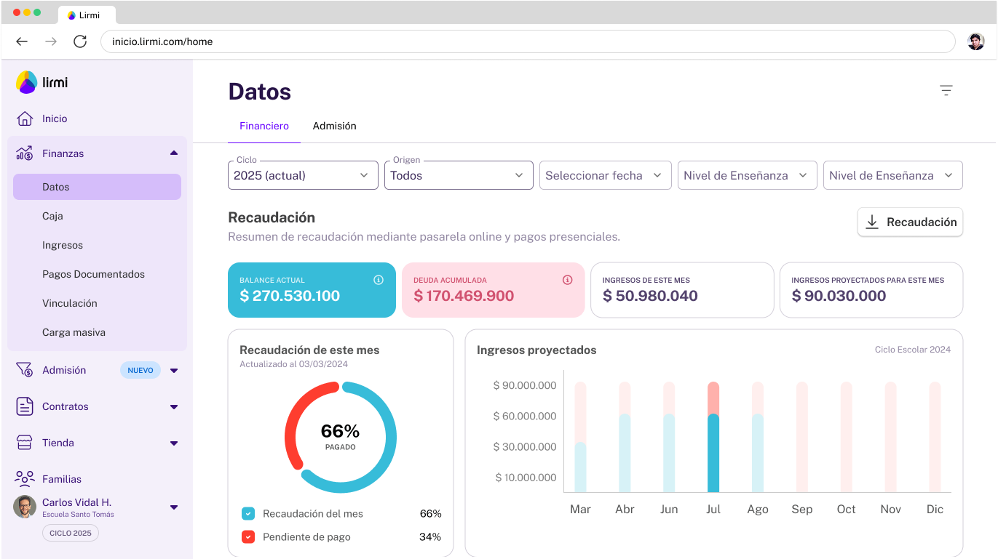Click the Finanzas sidebar icon
The width and height of the screenshot is (998, 559).
(x=24, y=153)
